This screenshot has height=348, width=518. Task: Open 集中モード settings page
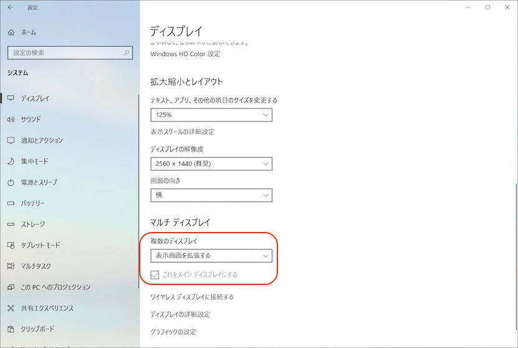[x=35, y=162]
